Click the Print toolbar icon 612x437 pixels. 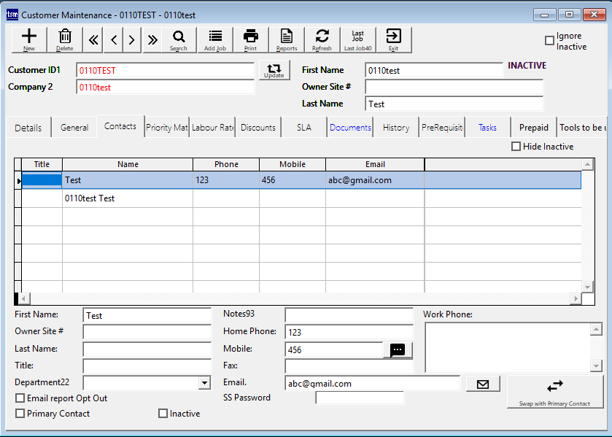coord(250,39)
